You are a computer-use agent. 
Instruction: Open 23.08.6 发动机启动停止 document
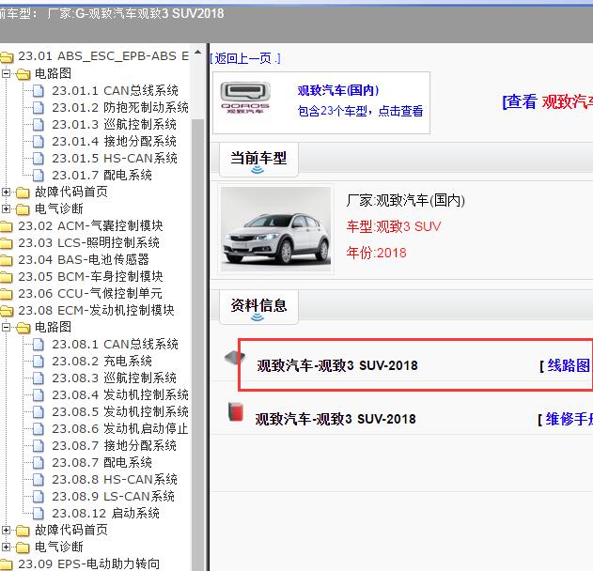click(120, 429)
